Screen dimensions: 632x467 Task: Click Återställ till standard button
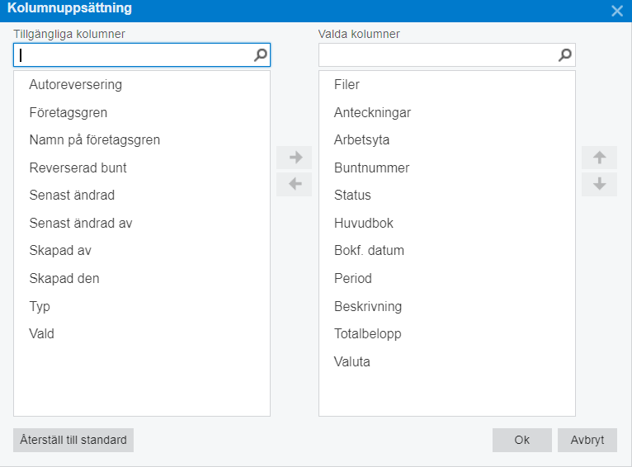coord(73,440)
